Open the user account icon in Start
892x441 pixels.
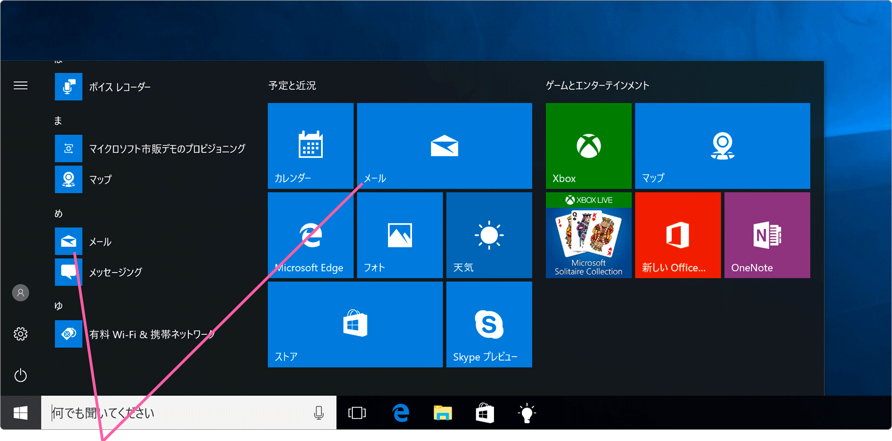(21, 293)
